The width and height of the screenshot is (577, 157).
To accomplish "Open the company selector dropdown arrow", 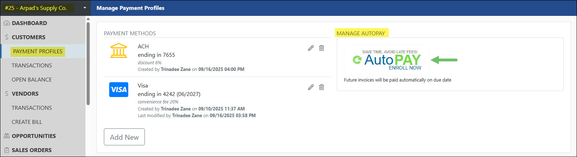I will 85,8.
